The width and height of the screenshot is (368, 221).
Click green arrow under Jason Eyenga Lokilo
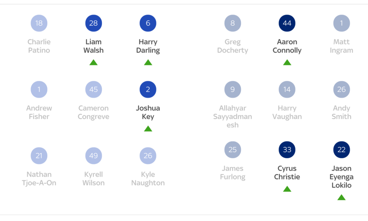(341, 198)
